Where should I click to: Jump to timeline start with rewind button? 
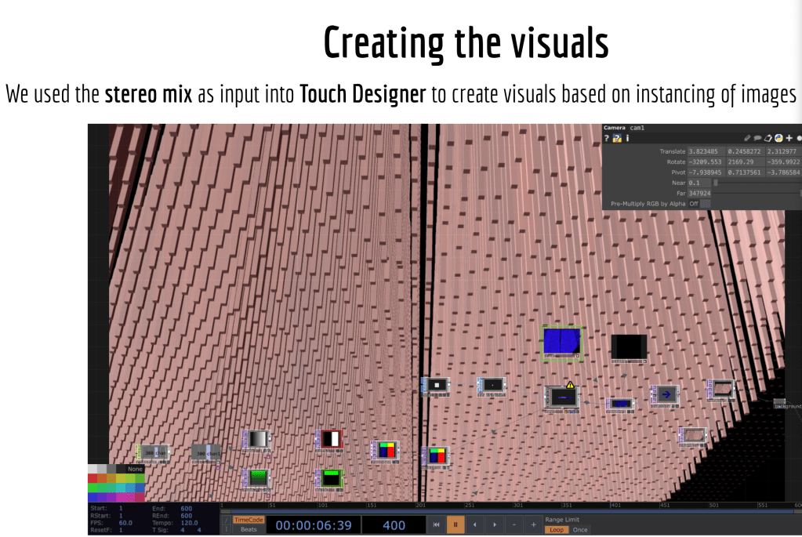[x=435, y=524]
